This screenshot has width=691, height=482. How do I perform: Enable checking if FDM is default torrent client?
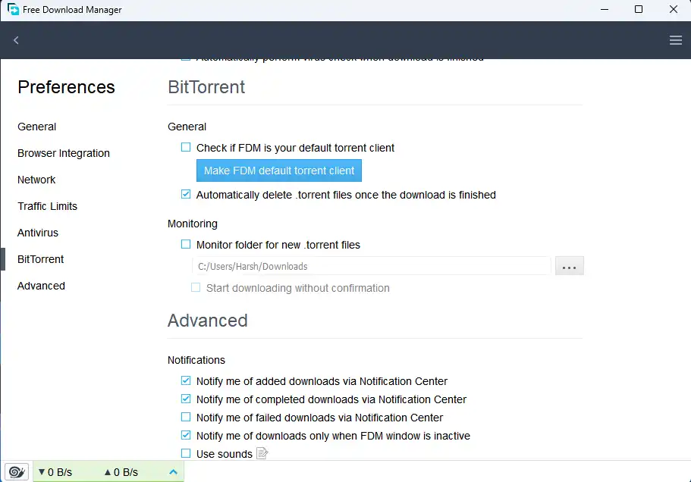[x=185, y=148]
